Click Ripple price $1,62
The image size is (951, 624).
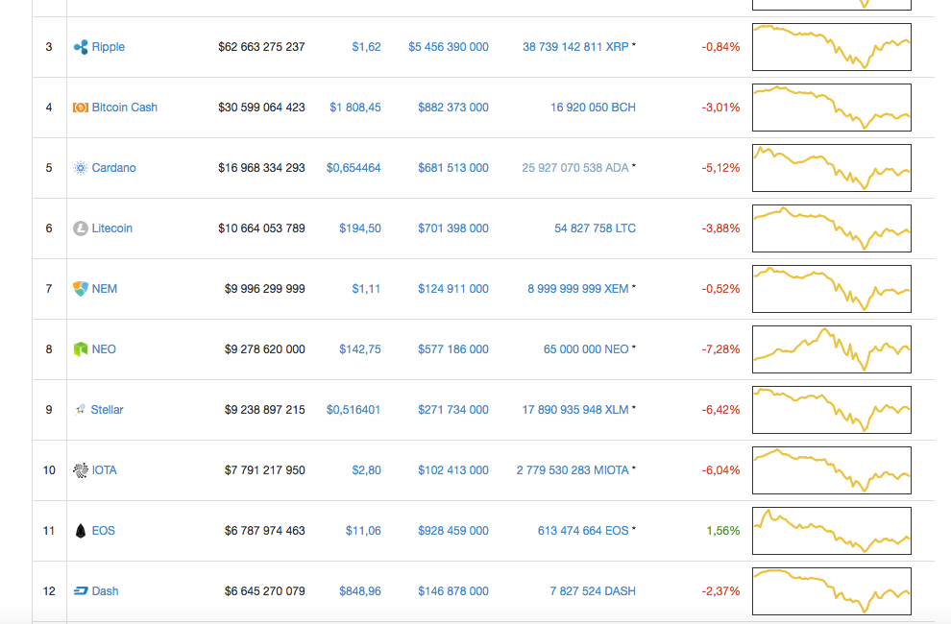click(x=366, y=47)
